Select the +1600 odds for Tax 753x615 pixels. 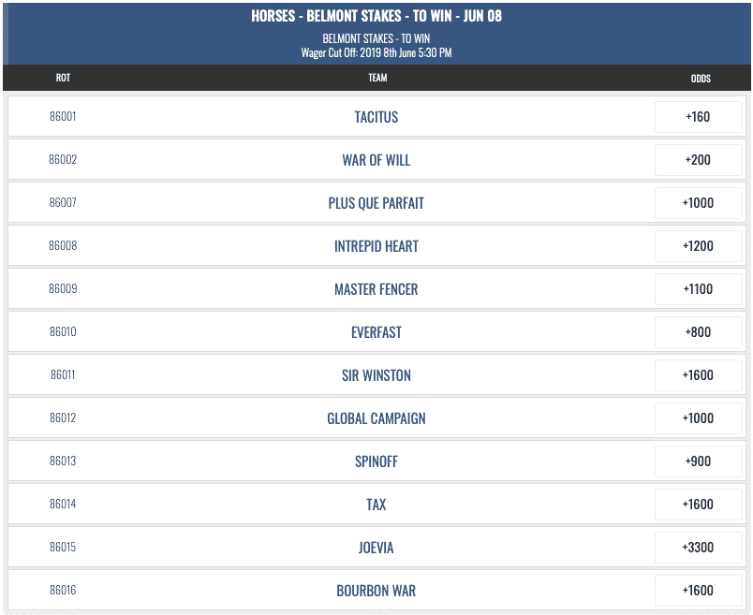(x=699, y=505)
